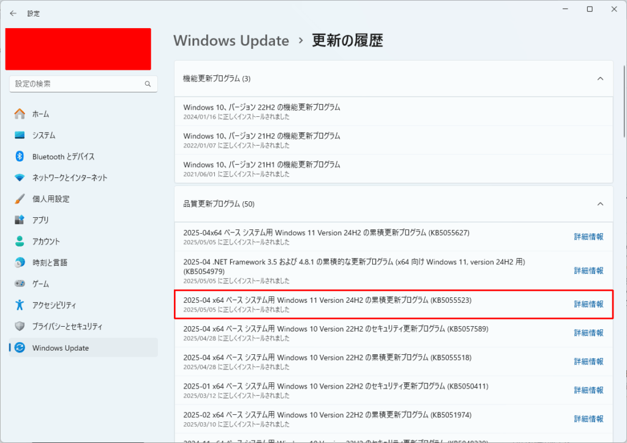
Task: Open プライバシーとセキュリティ settings
Action: pyautogui.click(x=83, y=326)
